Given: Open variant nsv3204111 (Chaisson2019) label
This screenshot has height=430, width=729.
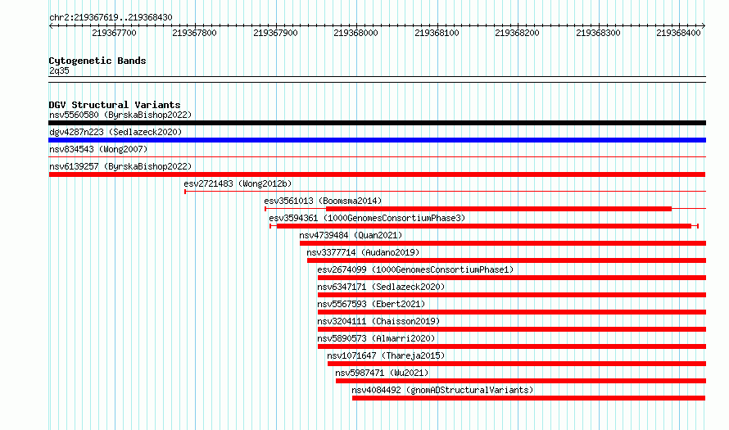Looking at the screenshot, I should [378, 321].
